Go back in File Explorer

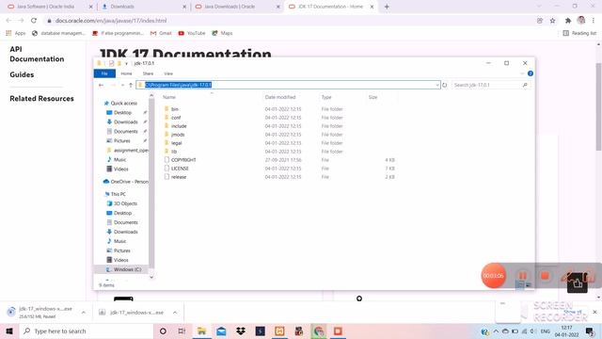101,85
